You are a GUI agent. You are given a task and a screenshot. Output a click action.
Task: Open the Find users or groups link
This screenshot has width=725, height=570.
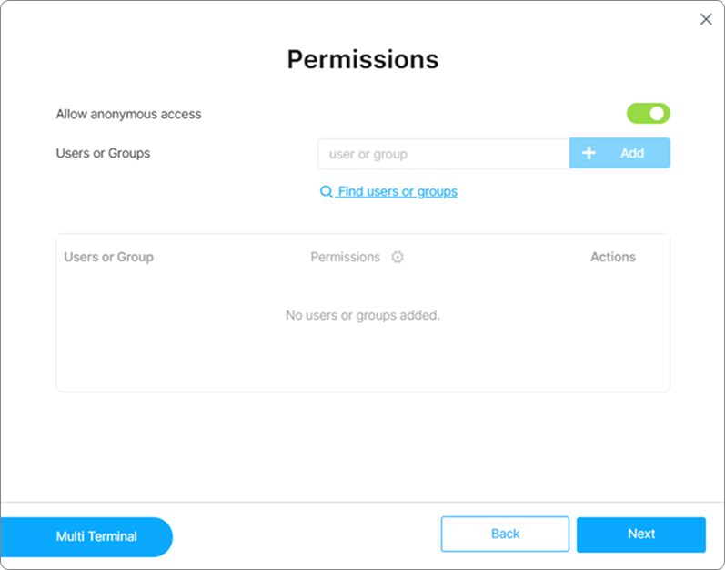397,192
